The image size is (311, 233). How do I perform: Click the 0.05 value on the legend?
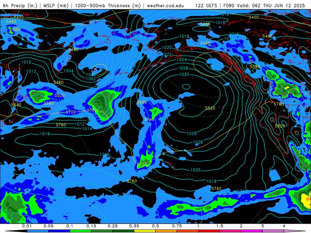pos(48,226)
